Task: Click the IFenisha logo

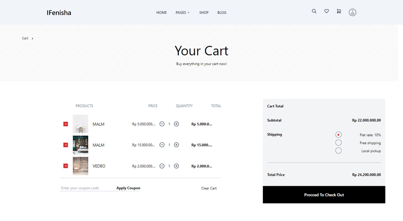Action: pyautogui.click(x=59, y=13)
